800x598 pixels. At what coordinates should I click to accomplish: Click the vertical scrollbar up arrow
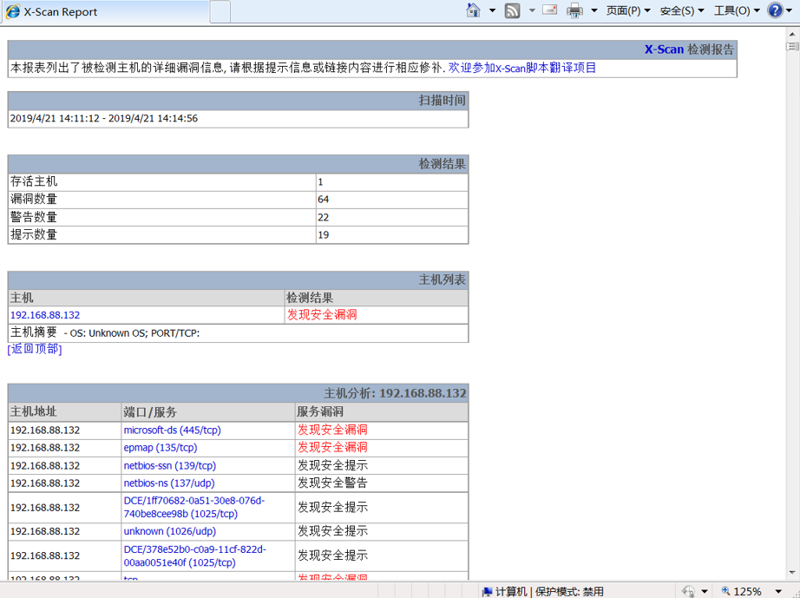792,34
